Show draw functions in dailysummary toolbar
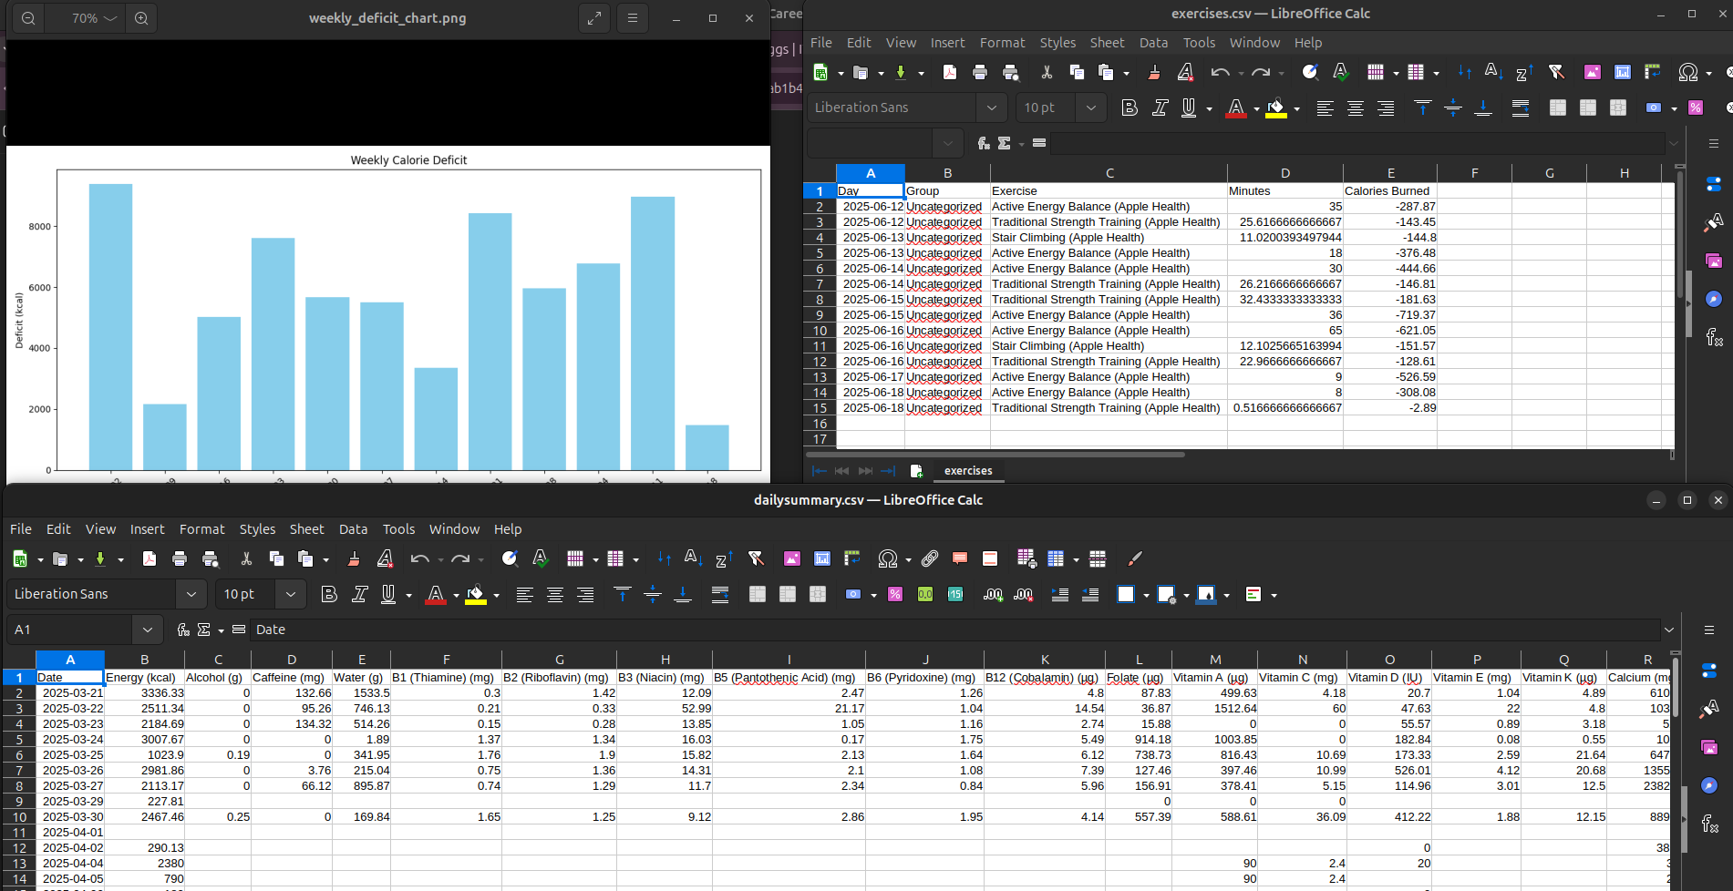This screenshot has width=1733, height=891. coord(1134,558)
